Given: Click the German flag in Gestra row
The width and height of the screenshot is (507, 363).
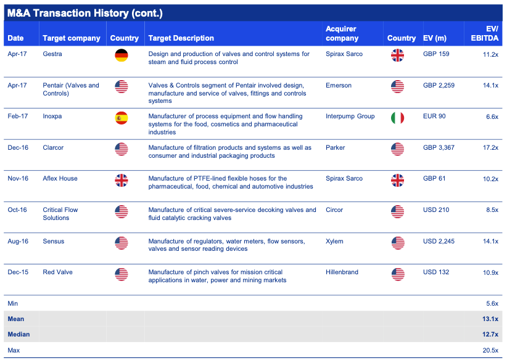Looking at the screenshot, I should tap(122, 55).
